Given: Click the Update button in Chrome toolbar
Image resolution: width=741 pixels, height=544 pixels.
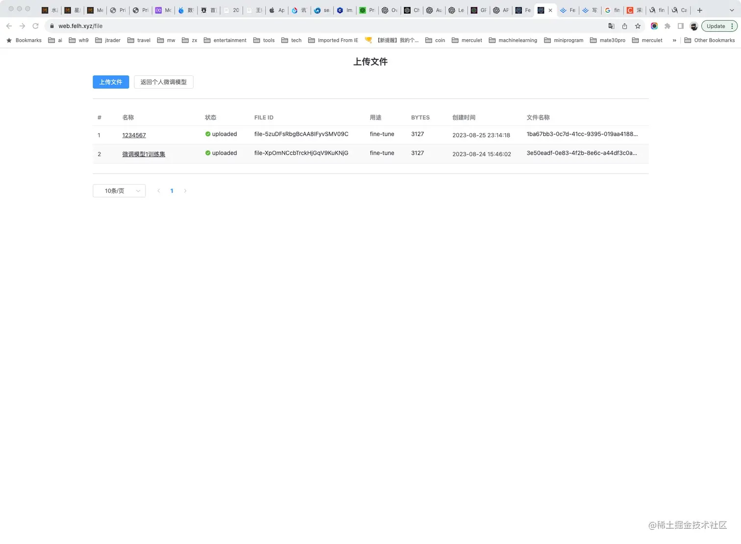Looking at the screenshot, I should click(719, 26).
